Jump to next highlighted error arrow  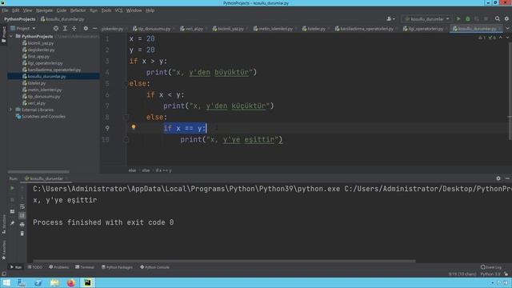(507, 38)
